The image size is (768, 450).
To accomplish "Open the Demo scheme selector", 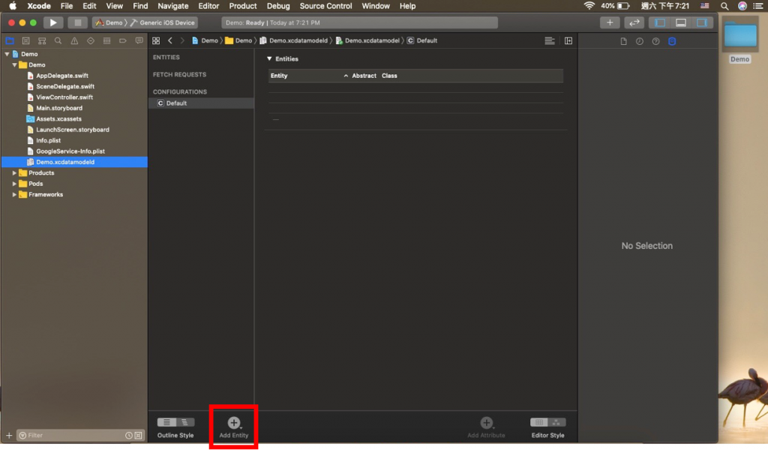I will [x=109, y=22].
